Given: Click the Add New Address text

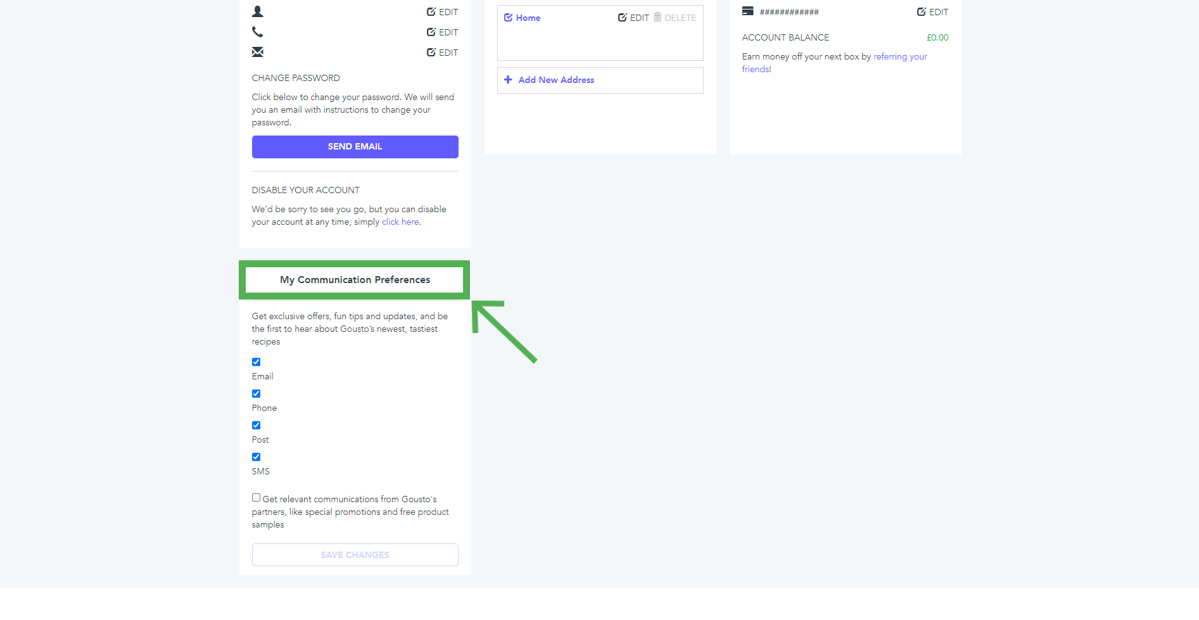Looking at the screenshot, I should [556, 80].
